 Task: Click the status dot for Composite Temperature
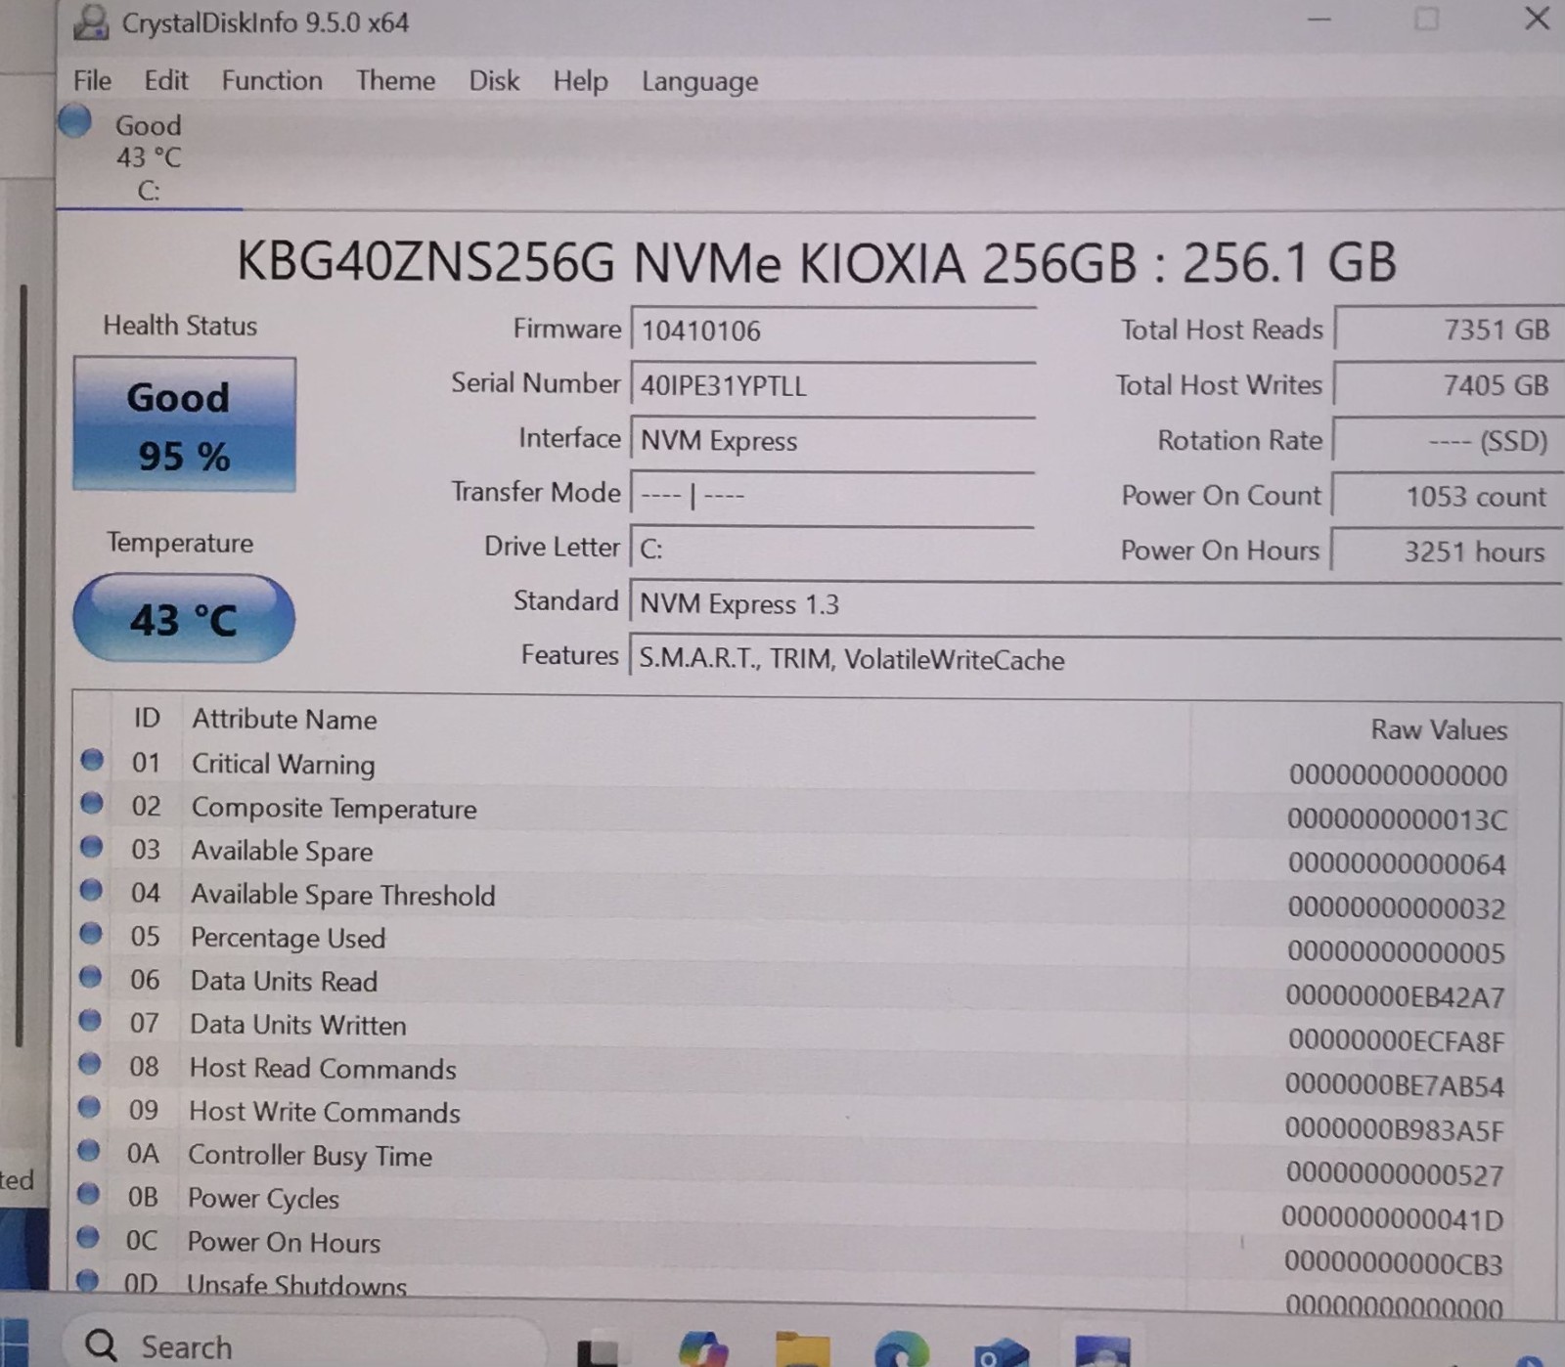point(92,803)
